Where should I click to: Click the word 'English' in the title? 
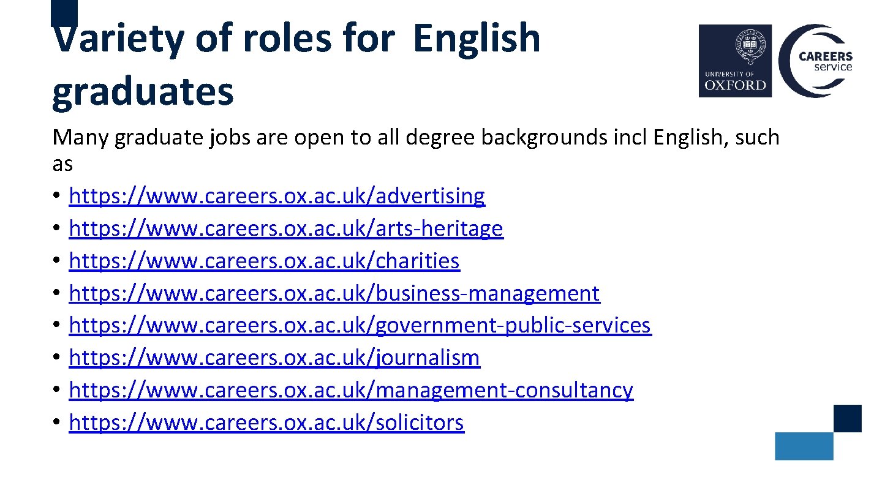[477, 38]
